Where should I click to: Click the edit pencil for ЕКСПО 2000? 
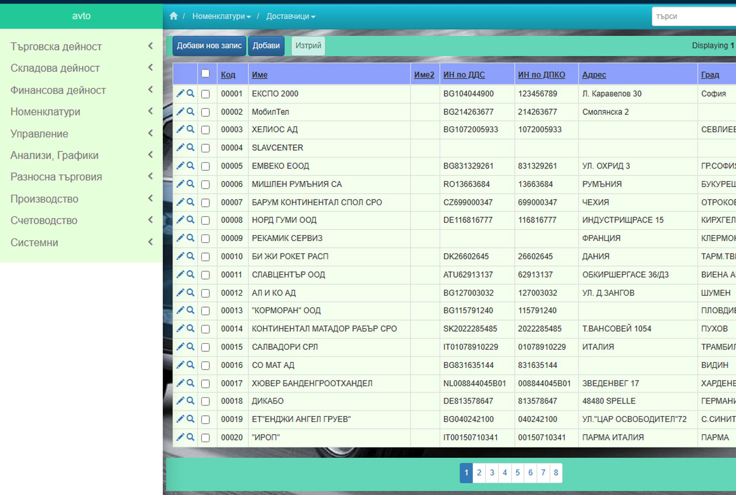coord(180,93)
